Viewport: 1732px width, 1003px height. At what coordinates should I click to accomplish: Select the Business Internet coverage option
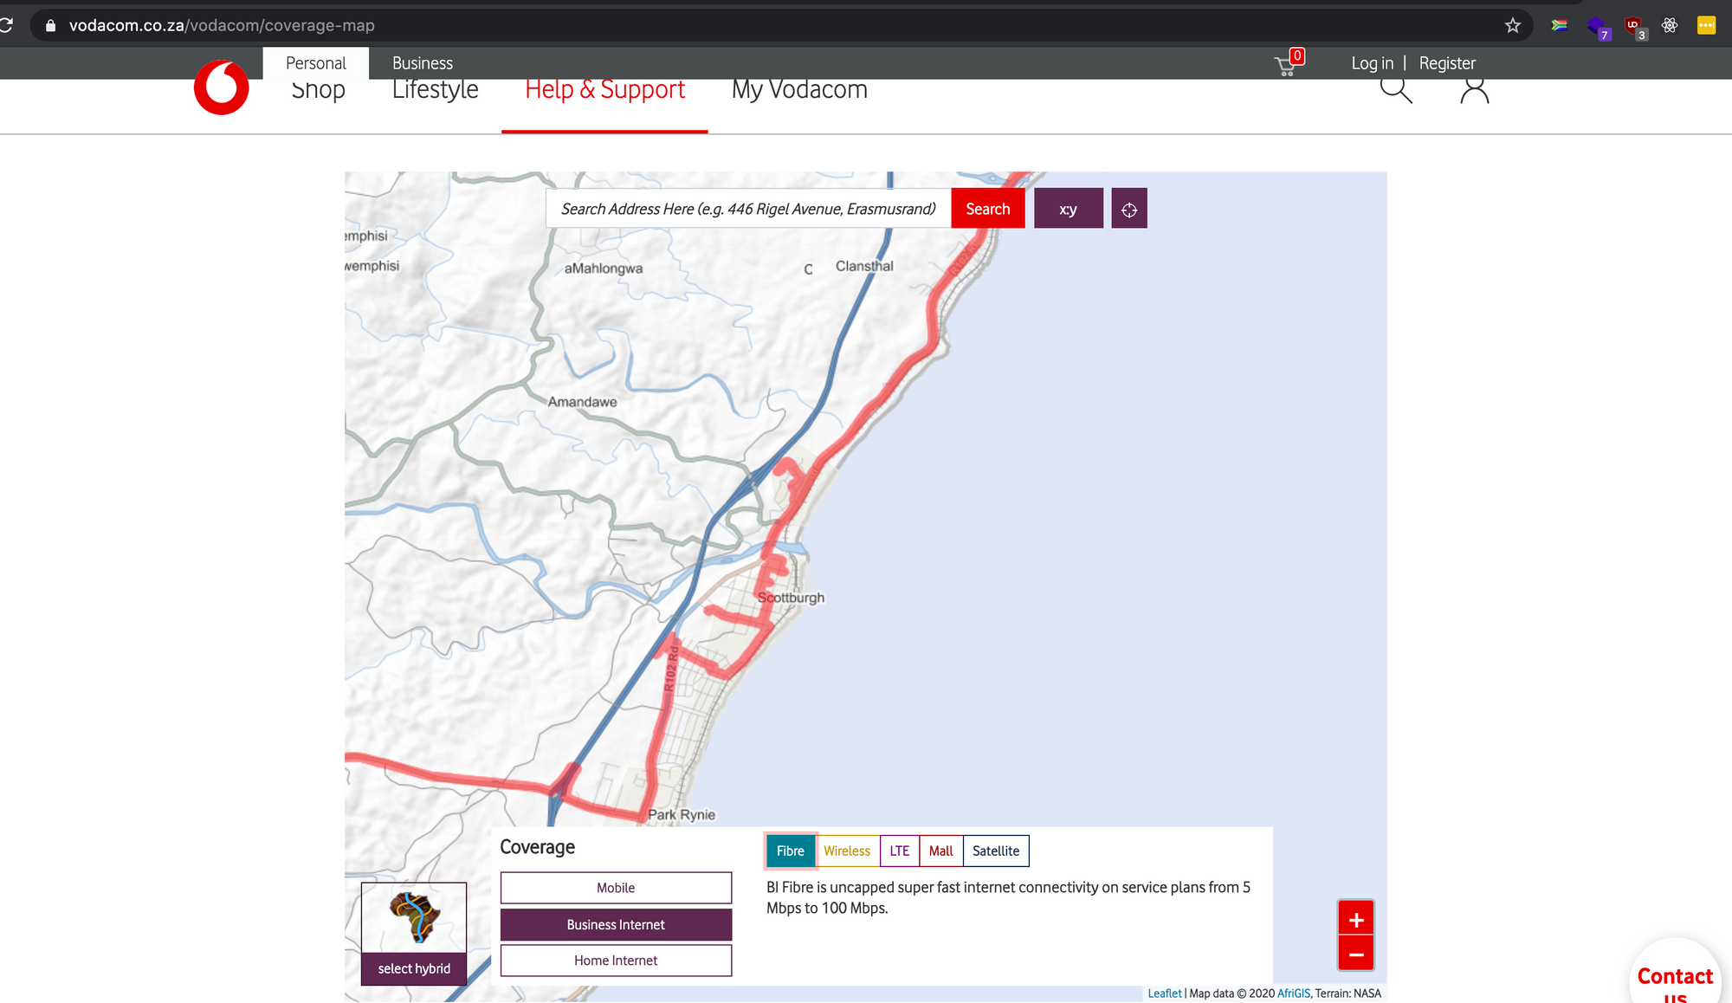pos(616,925)
